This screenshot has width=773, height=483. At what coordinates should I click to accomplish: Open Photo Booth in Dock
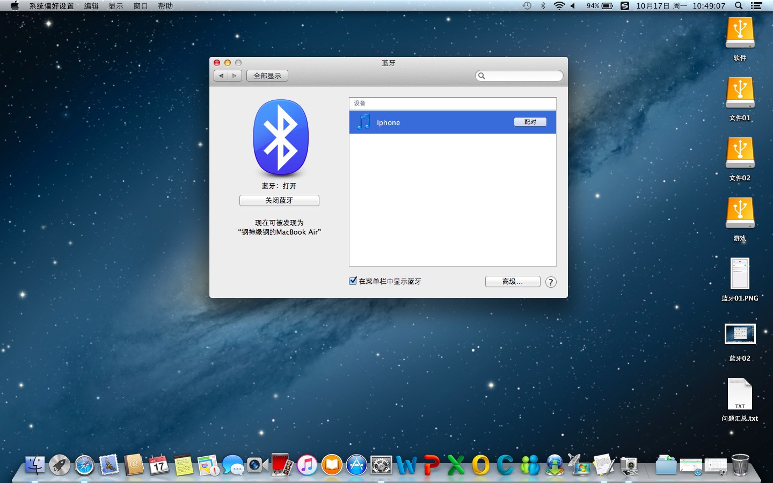[x=282, y=465]
